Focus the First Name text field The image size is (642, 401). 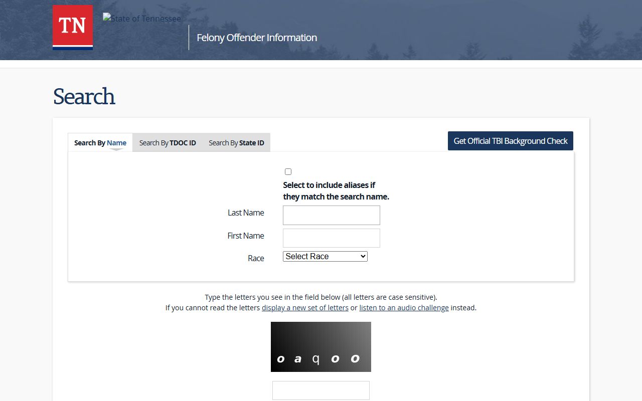click(x=331, y=238)
